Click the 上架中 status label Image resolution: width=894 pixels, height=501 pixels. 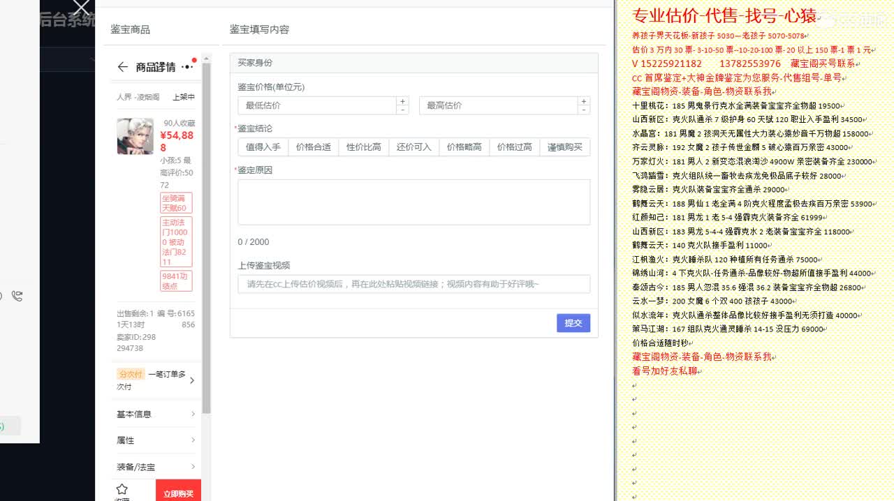click(184, 97)
